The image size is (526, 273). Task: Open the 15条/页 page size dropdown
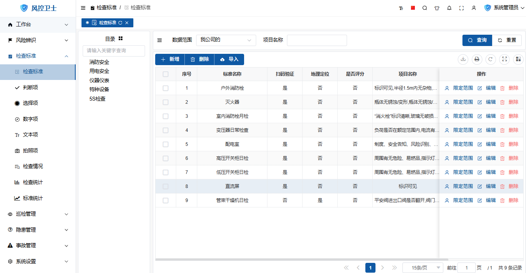coord(423,268)
